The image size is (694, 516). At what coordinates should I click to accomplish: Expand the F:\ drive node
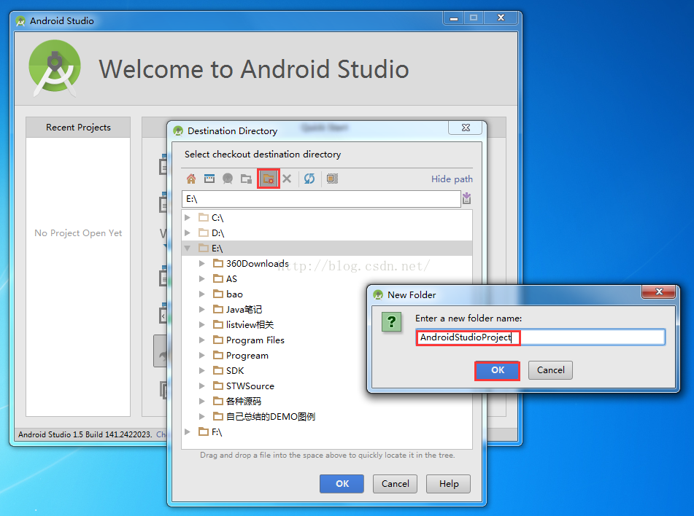(x=188, y=431)
